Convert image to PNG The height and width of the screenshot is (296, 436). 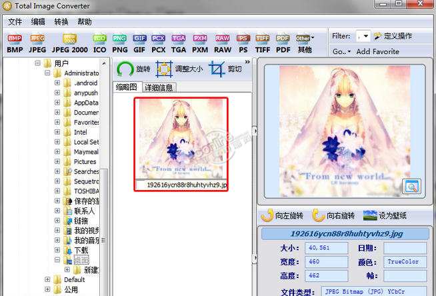click(x=119, y=43)
